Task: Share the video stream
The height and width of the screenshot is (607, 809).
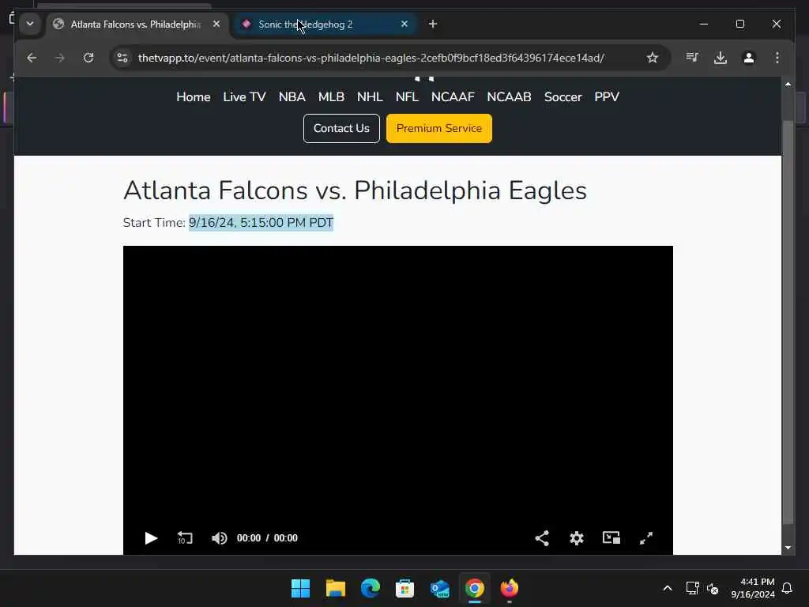Action: tap(542, 537)
